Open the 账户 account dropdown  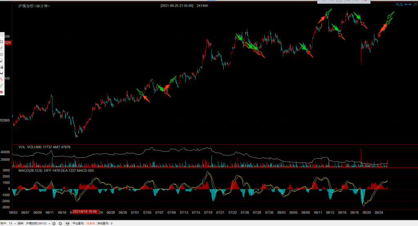(x=12, y=223)
